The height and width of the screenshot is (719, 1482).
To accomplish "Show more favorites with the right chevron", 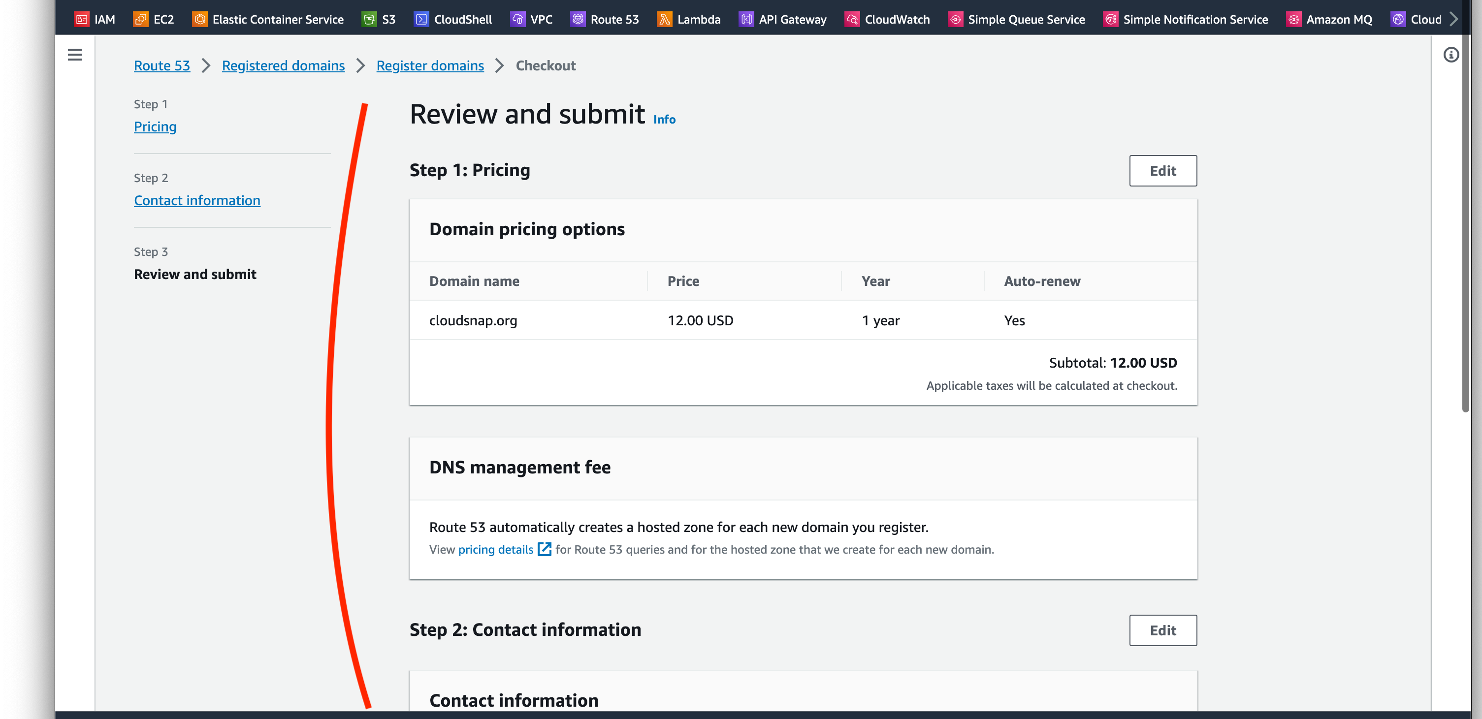I will [x=1454, y=19].
